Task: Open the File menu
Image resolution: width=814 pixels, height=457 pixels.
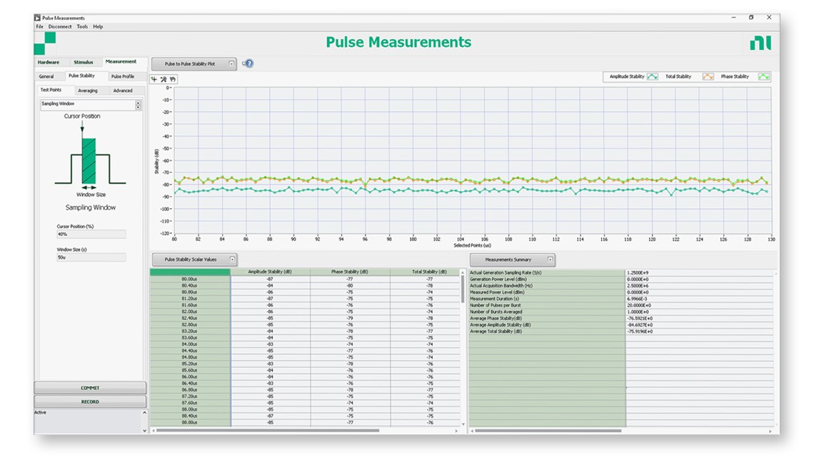Action: [x=39, y=26]
